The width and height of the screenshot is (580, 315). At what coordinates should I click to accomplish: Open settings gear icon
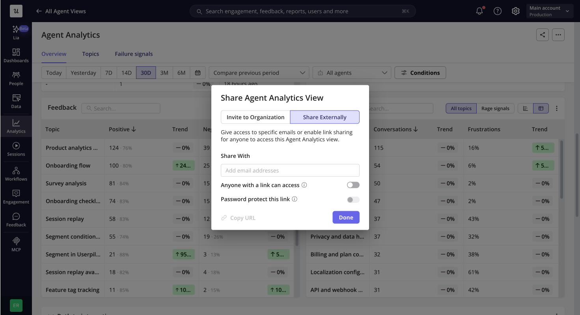click(516, 11)
